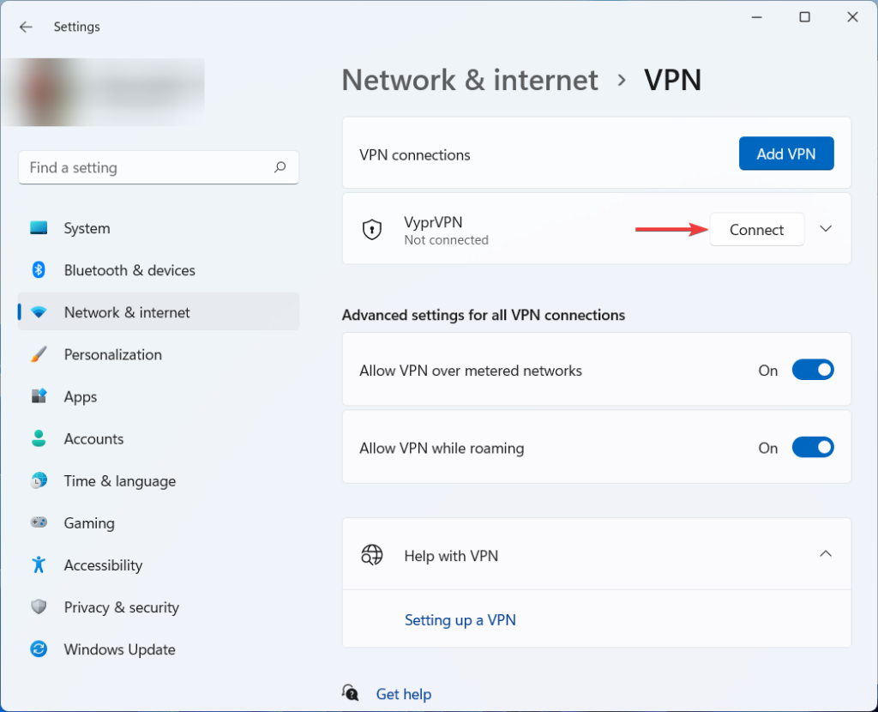Viewport: 878px width, 712px height.
Task: Turn off Allow VPN while roaming
Action: pos(813,447)
